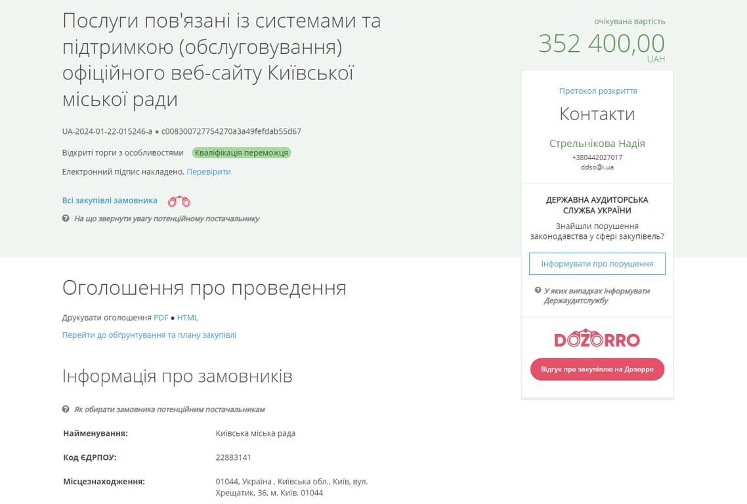Click the tender ID UA-2024-01-22-015246-a
The height and width of the screenshot is (504, 747).
click(x=107, y=131)
